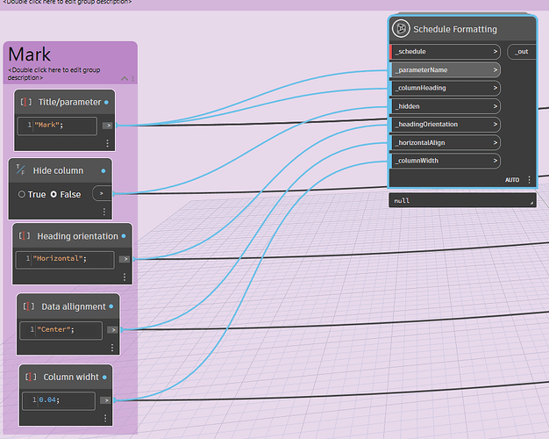549x439 pixels.
Task: Click the _schedule input port arrow
Action: pos(496,52)
